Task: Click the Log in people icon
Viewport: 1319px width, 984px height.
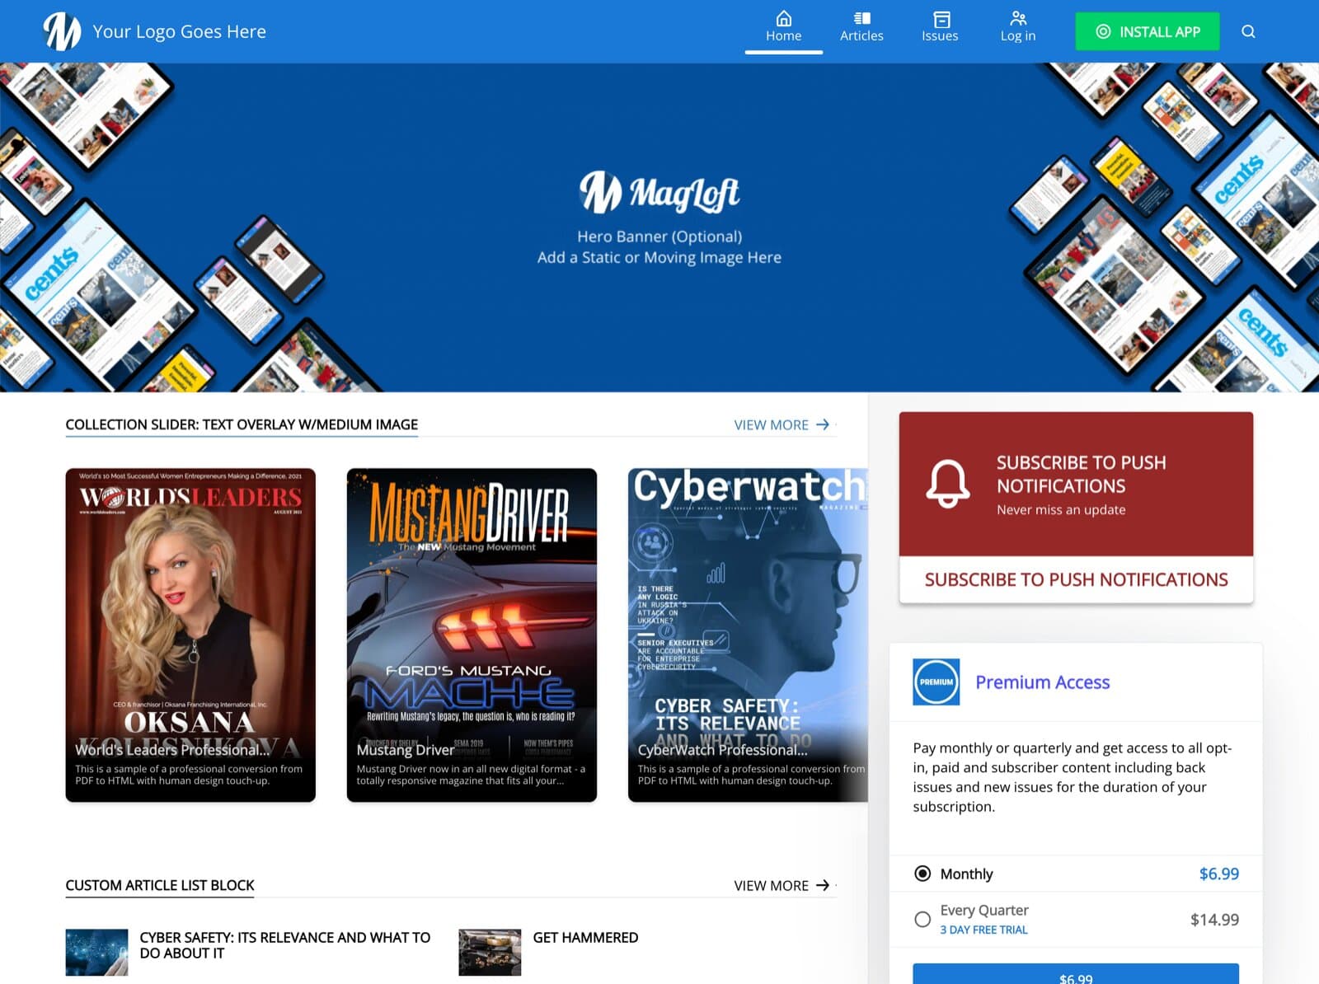Action: point(1019,18)
